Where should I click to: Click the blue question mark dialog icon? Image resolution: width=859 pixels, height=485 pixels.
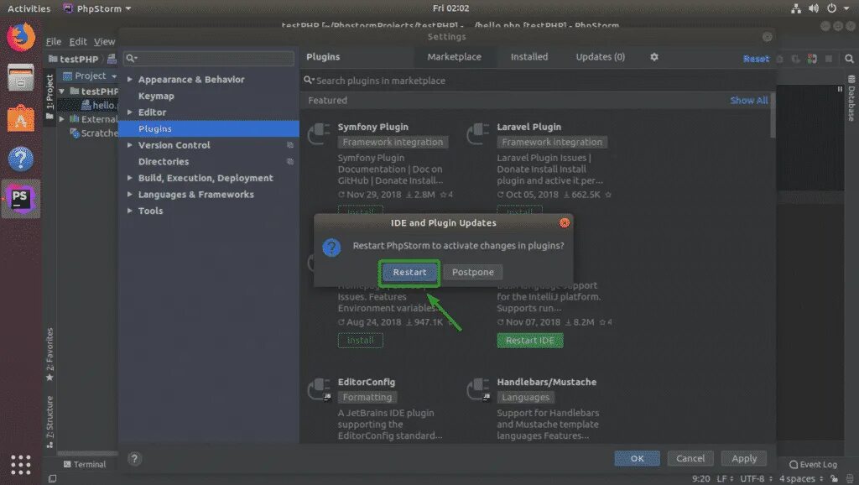tap(331, 248)
